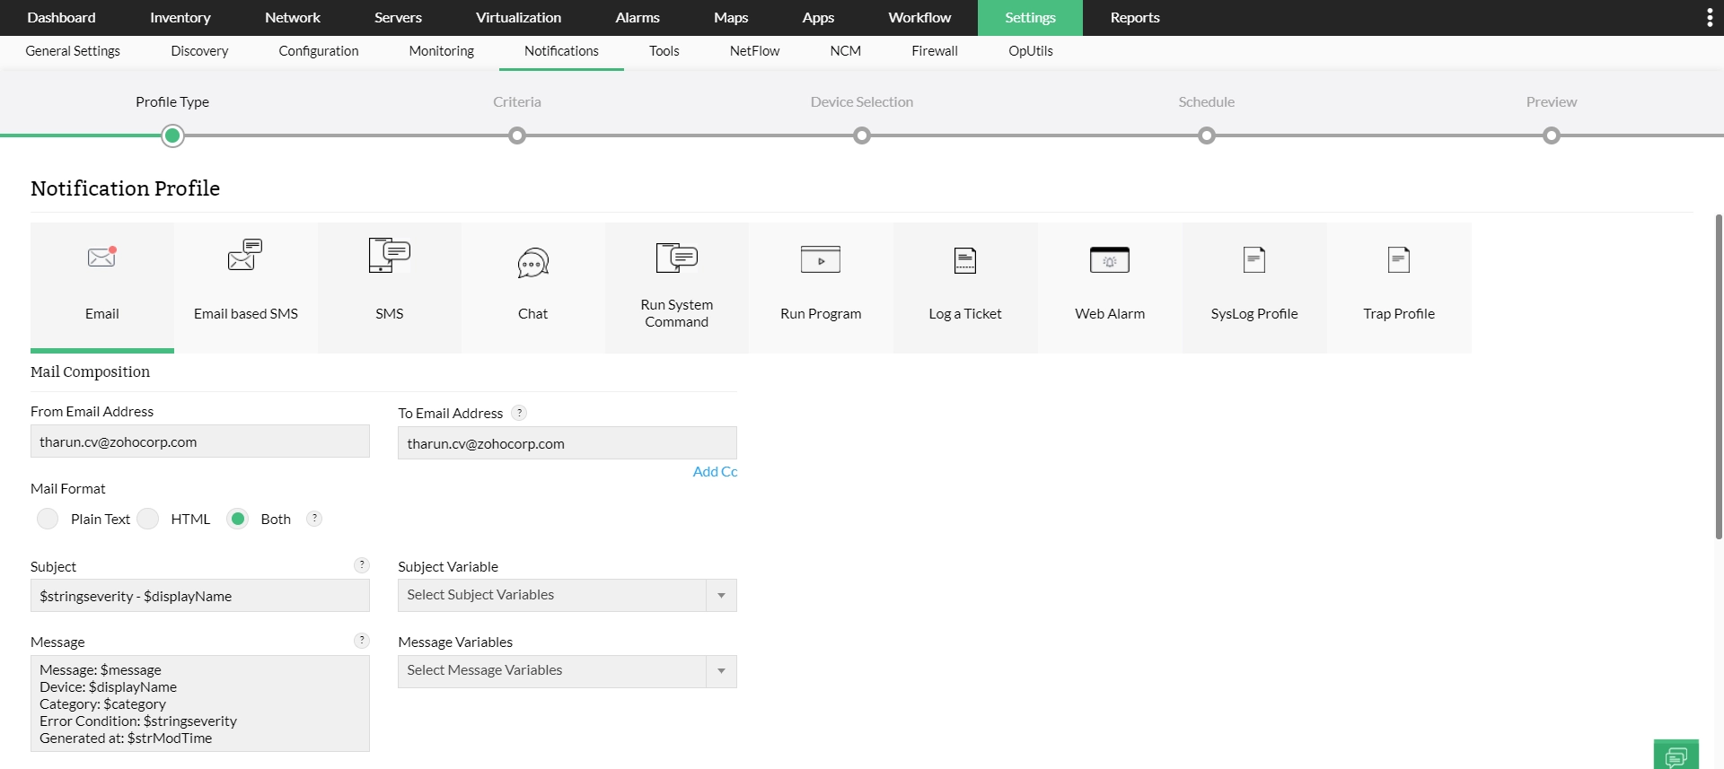
Task: Click the Subject input field
Action: coord(200,596)
